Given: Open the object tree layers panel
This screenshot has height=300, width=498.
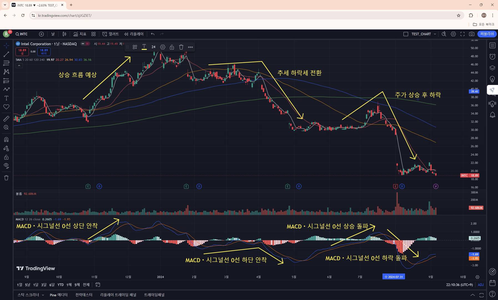Looking at the screenshot, I should [492, 68].
